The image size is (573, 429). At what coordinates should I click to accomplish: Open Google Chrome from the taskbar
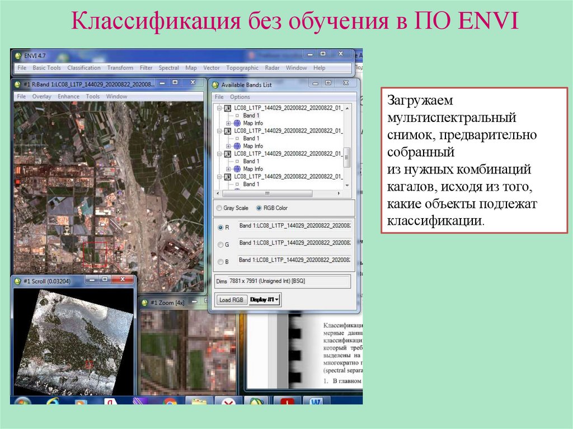click(x=170, y=401)
